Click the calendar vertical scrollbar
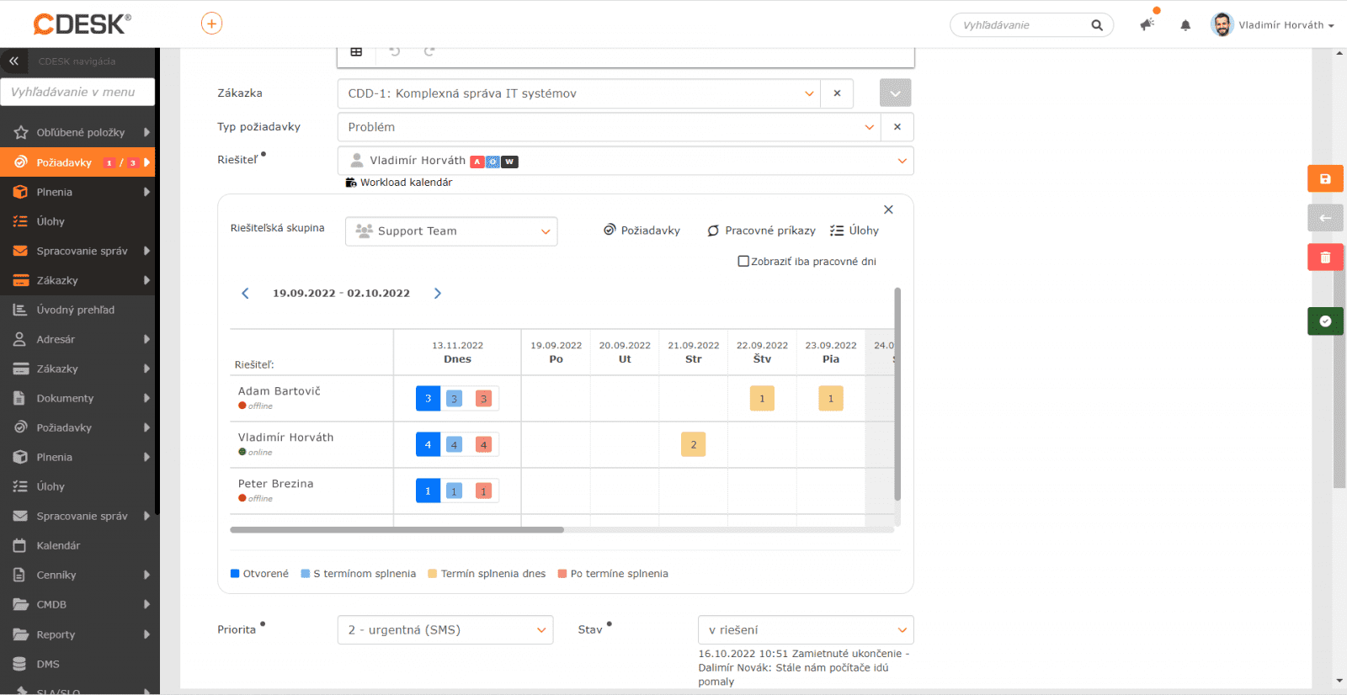 pos(897,394)
